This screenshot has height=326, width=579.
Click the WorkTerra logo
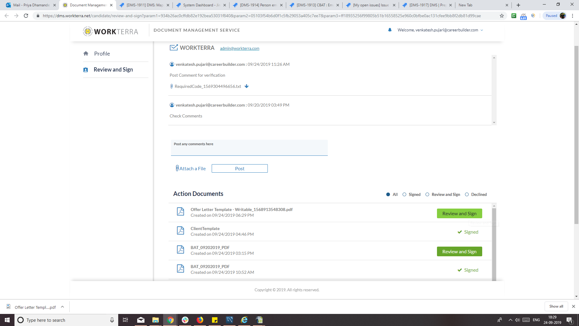[111, 31]
